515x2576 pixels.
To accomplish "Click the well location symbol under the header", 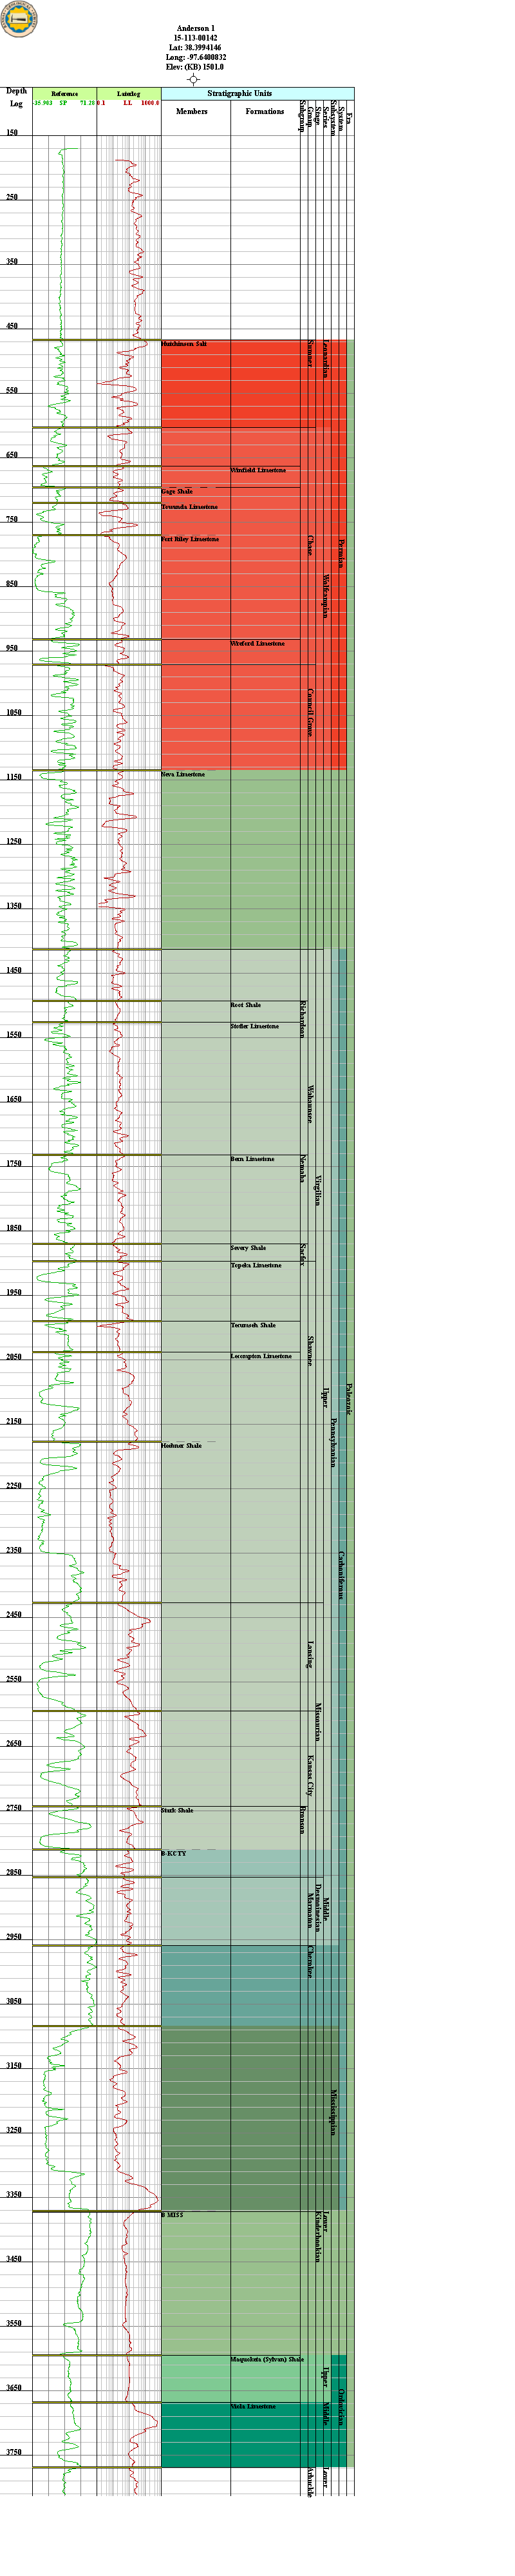I will click(x=194, y=79).
